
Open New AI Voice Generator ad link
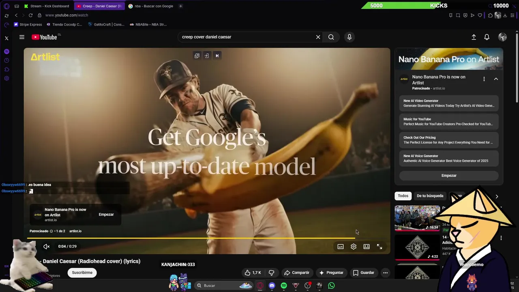pyautogui.click(x=449, y=158)
